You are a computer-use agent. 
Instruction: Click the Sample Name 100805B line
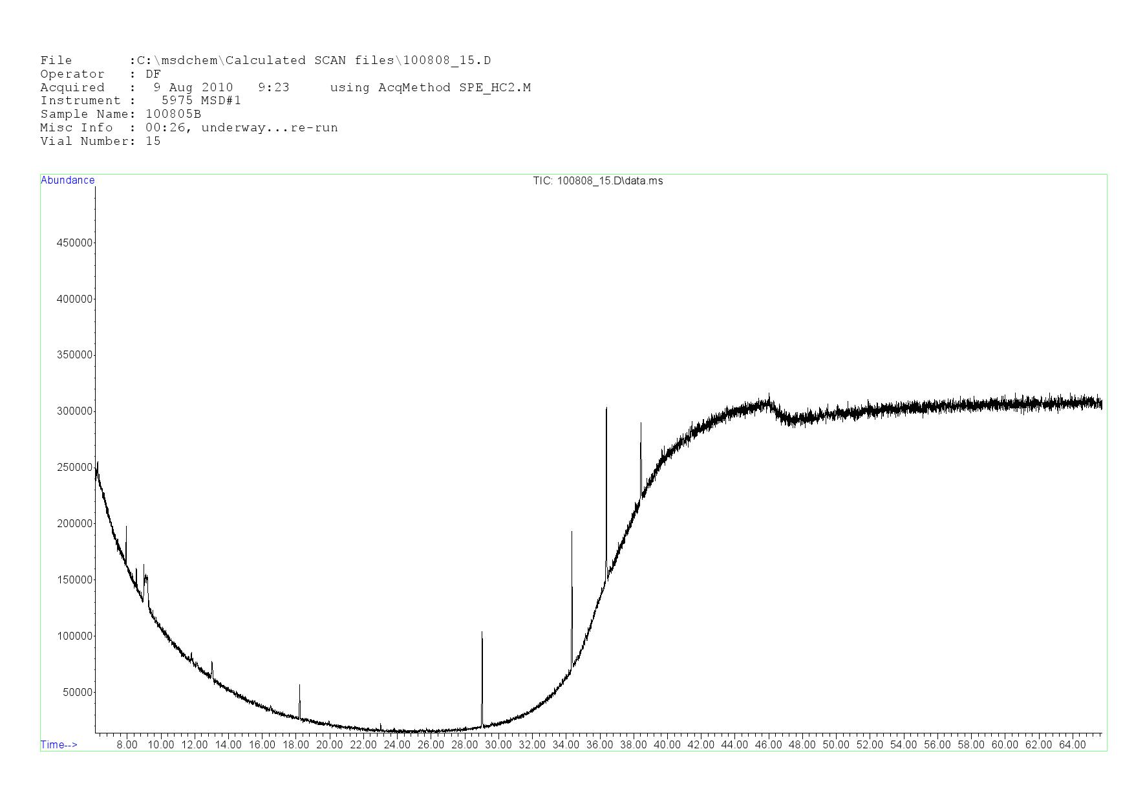tap(120, 114)
